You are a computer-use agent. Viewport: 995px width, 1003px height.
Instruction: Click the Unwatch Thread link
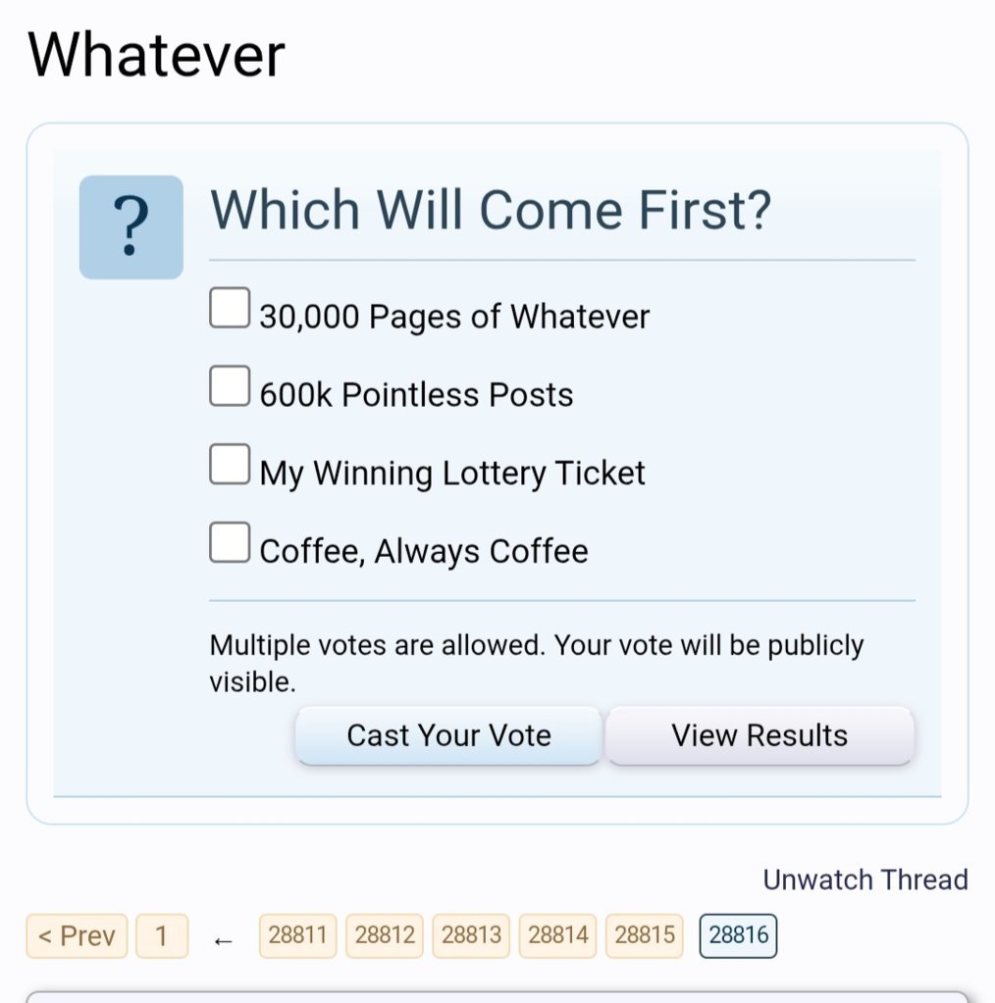[x=865, y=879]
